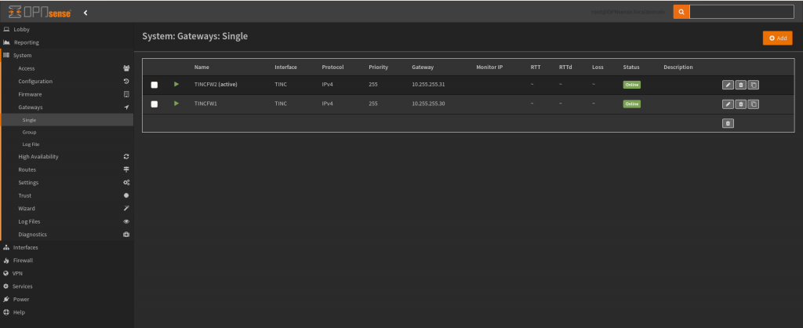The width and height of the screenshot is (803, 328).
Task: Disable TINCFW2 using its green play icon
Action: (x=176, y=84)
